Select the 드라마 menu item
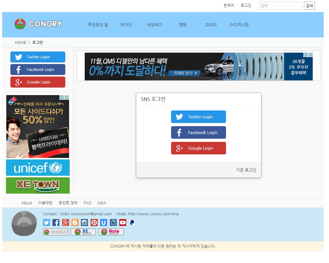Image resolution: width=329 pixels, height=263 pixels. [211, 25]
